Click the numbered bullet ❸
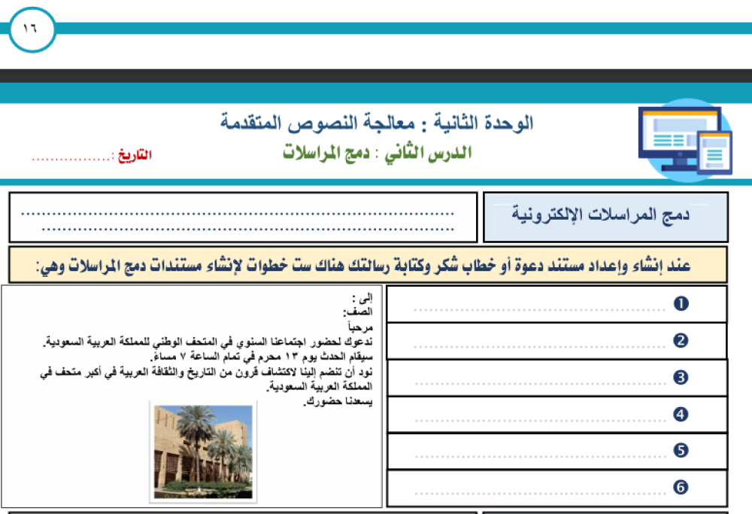 pyautogui.click(x=681, y=377)
